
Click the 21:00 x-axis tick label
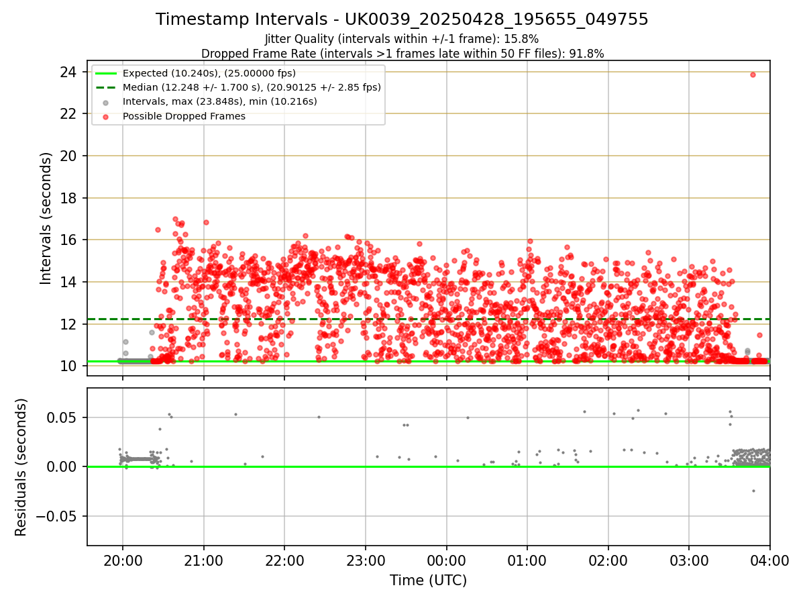203,561
